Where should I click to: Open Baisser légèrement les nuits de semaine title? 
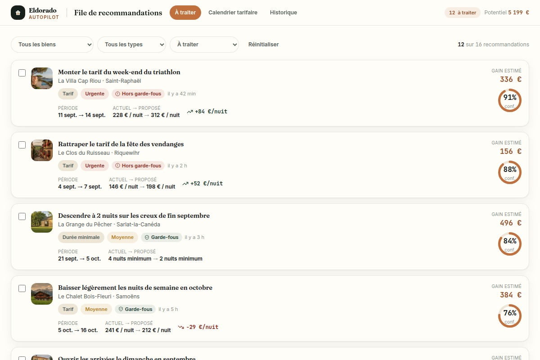pos(135,288)
